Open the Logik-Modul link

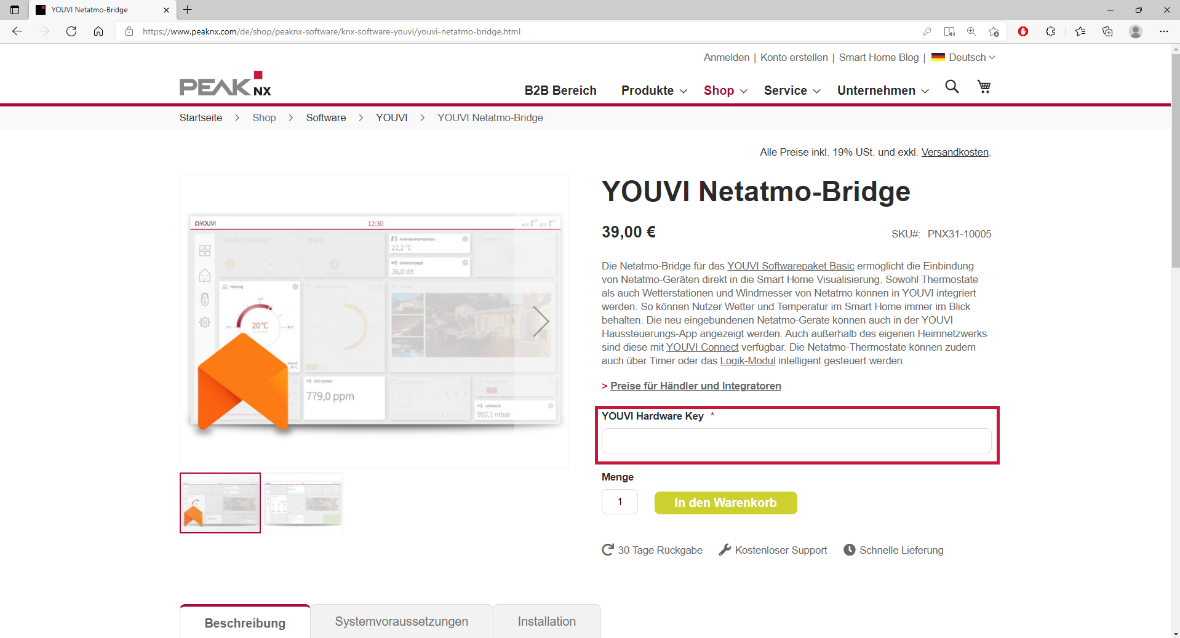pyautogui.click(x=747, y=361)
